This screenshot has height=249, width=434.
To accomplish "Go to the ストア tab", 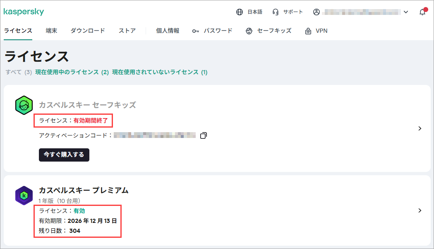I will click(127, 31).
